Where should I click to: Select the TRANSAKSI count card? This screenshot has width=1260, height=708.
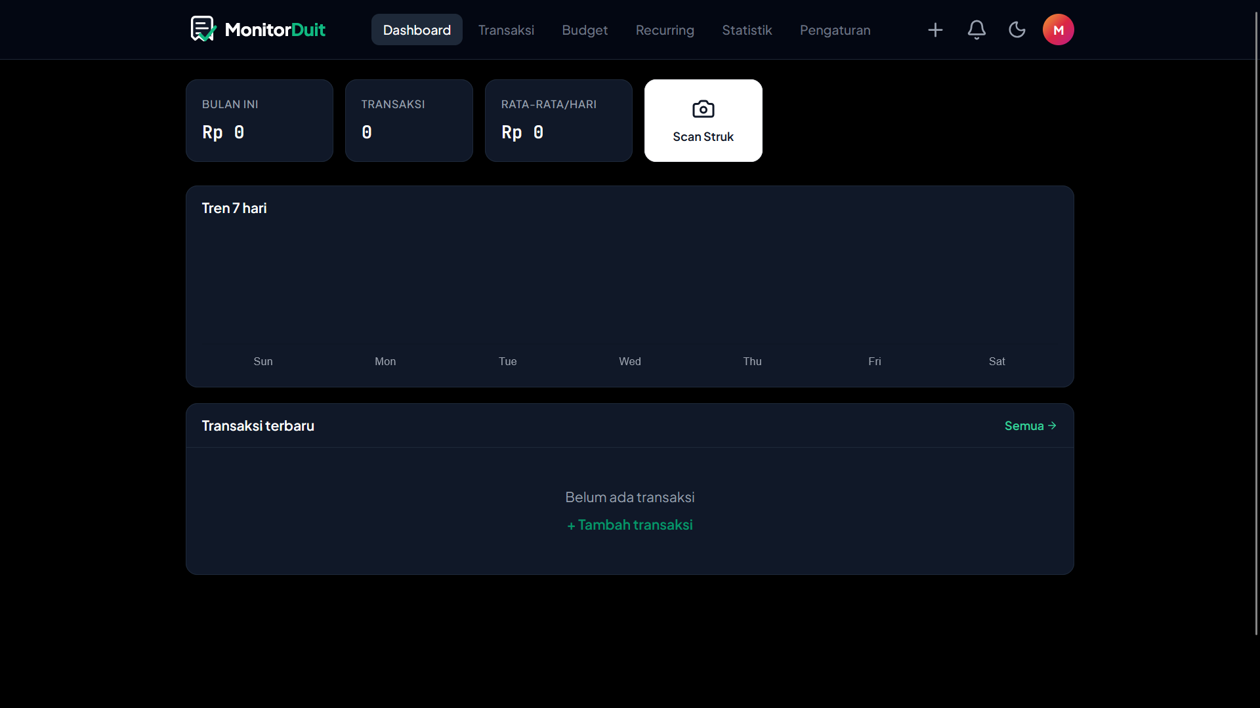point(409,121)
